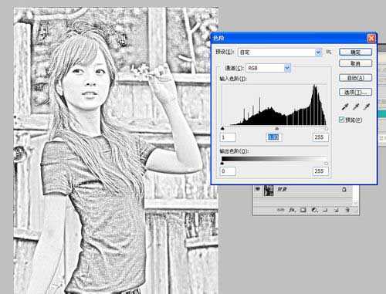Toggle the Preview (预览) checkbox

[x=341, y=120]
